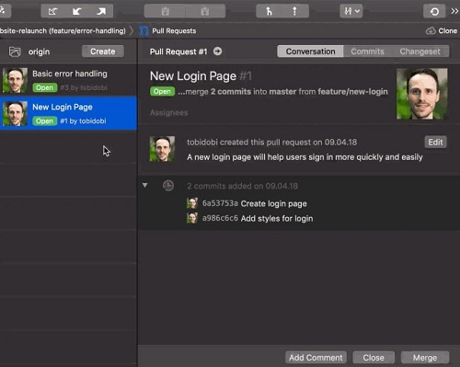Click the Merge button at bottom
This screenshot has height=367, width=460.
(425, 358)
